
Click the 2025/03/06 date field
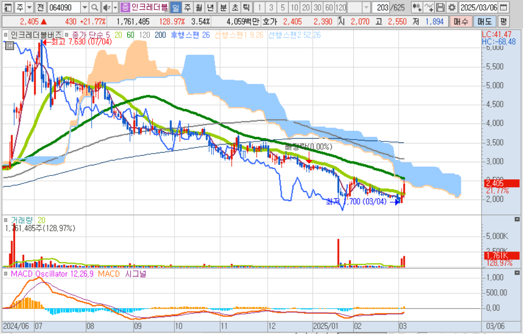pos(479,7)
